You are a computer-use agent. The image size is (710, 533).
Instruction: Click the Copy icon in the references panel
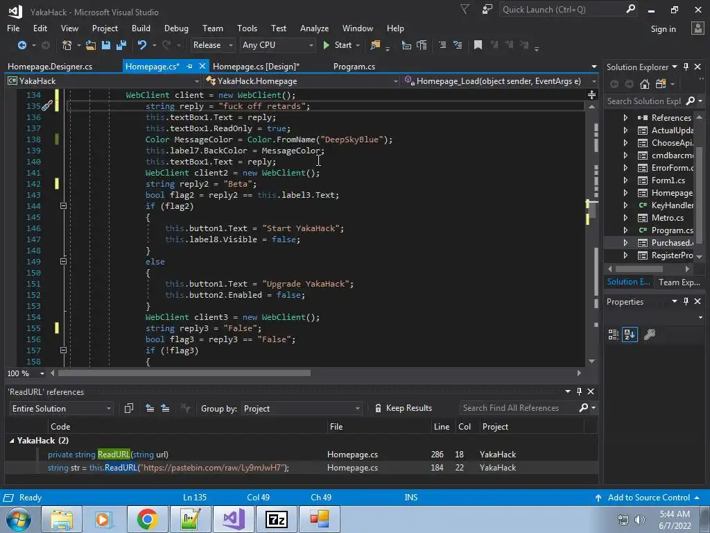(x=128, y=408)
